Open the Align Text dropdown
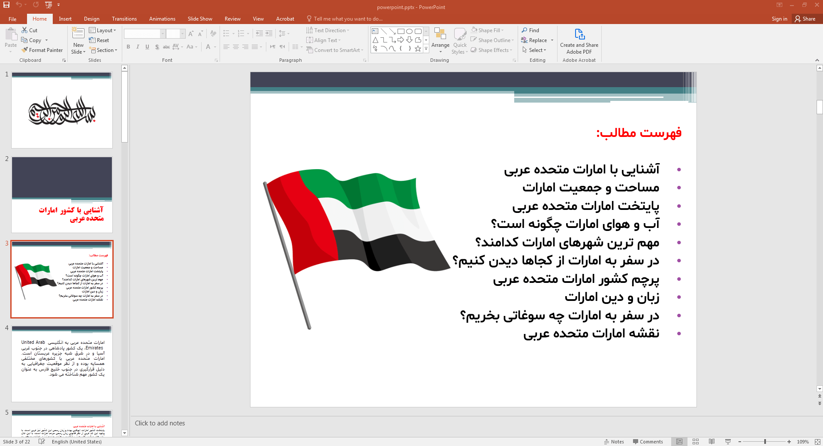This screenshot has width=823, height=446. [x=323, y=40]
